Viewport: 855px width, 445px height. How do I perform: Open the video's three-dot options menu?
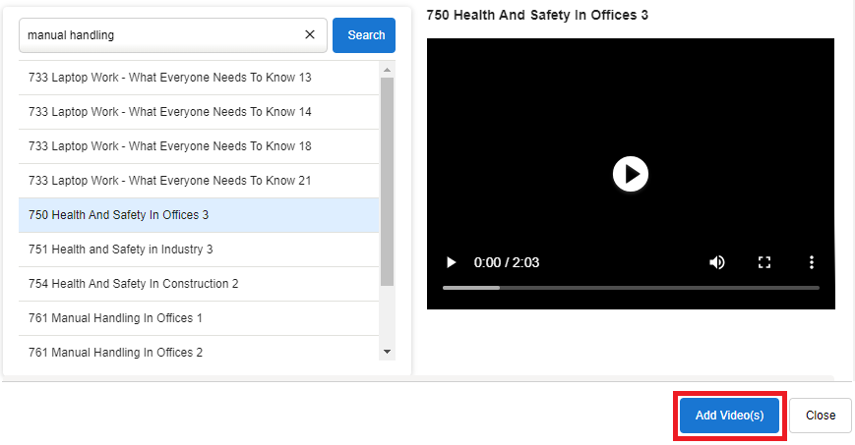pos(812,262)
